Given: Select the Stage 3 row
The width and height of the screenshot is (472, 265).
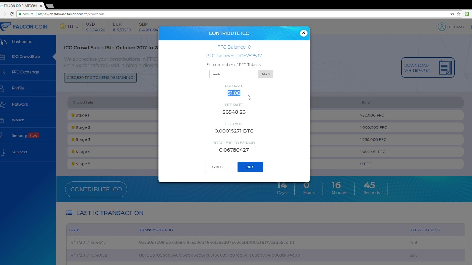Looking at the screenshot, I should click(265, 139).
